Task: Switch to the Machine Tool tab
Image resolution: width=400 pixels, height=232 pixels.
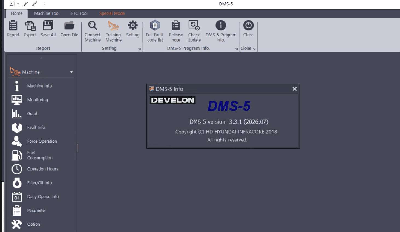Action: (47, 13)
